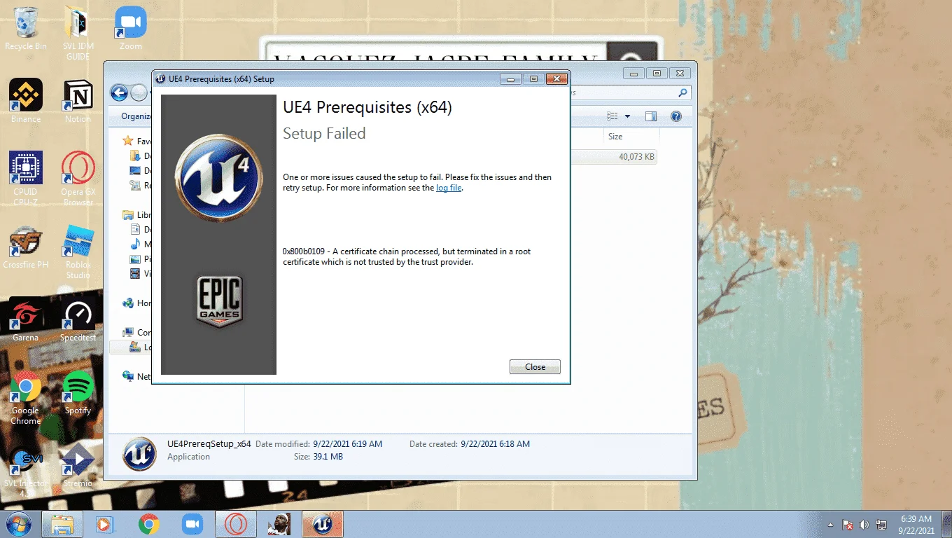Minimize the UE4 Prerequisites Setup dialog
The image size is (952, 538).
pos(510,78)
